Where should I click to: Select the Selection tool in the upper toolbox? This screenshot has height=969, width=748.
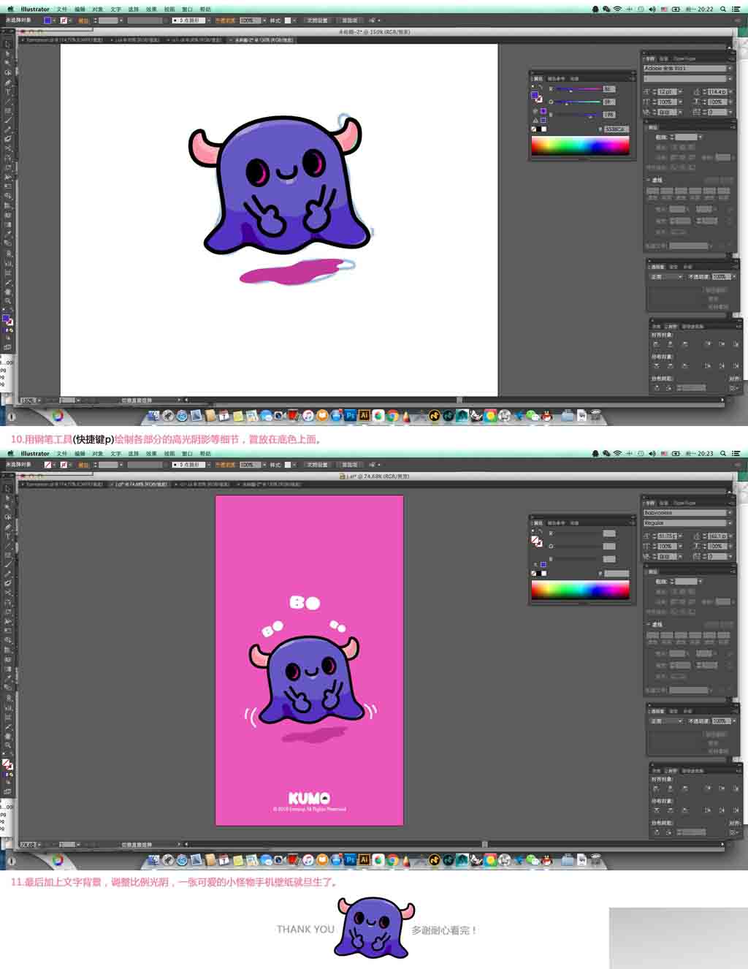click(x=8, y=45)
